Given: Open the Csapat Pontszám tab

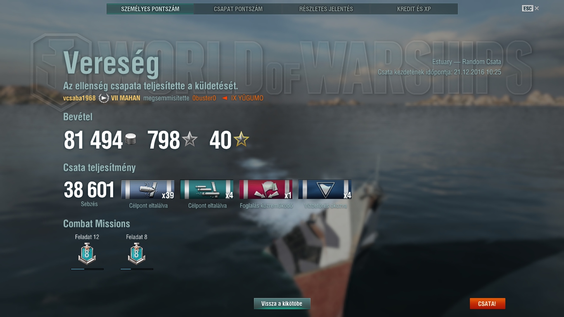Looking at the screenshot, I should pyautogui.click(x=238, y=9).
